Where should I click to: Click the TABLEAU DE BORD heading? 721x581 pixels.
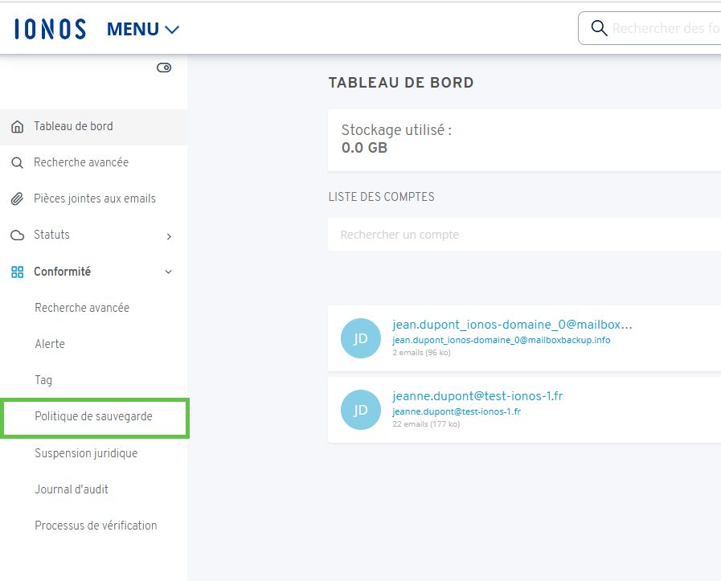tap(401, 82)
